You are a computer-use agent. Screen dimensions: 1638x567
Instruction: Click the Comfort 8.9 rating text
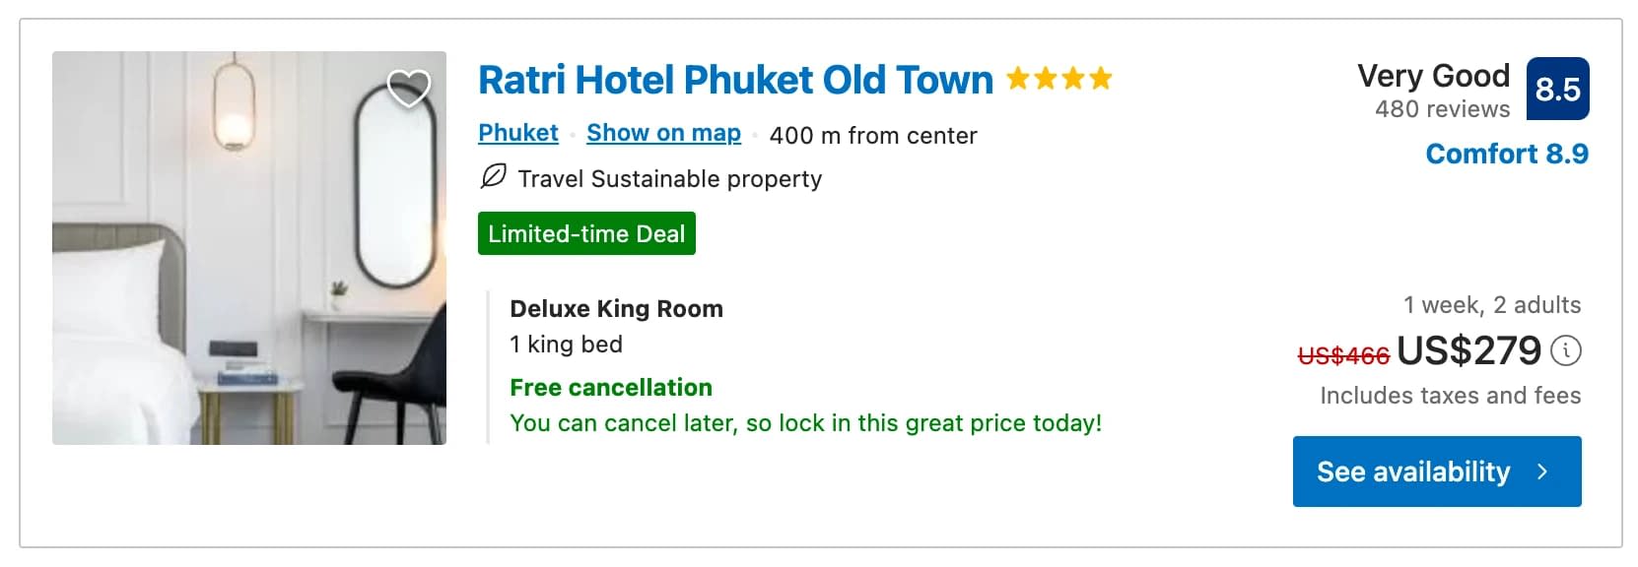[x=1507, y=155]
